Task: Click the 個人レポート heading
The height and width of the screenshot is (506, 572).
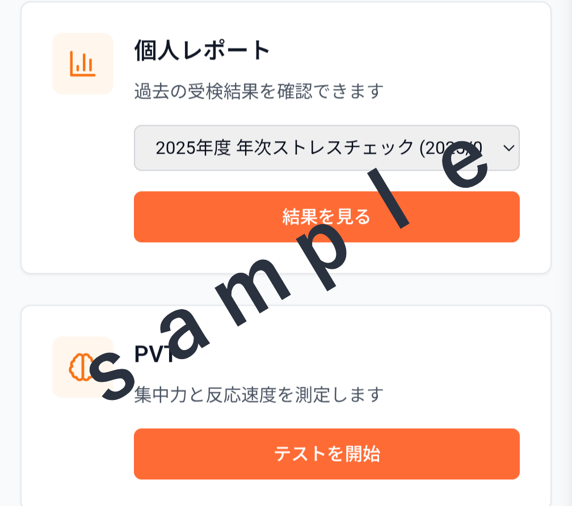Action: click(202, 50)
